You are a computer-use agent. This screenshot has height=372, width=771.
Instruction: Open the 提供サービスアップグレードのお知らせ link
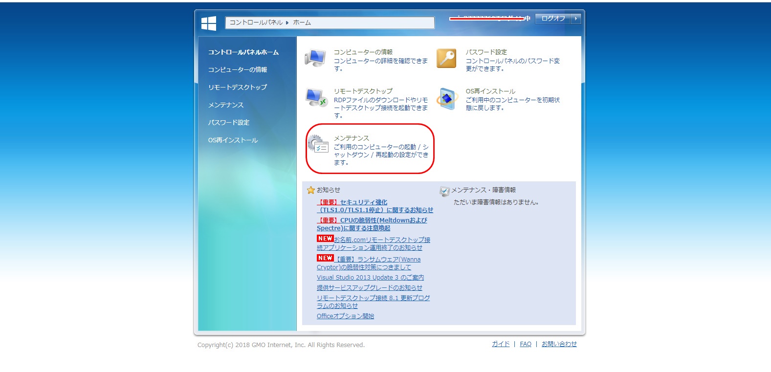pyautogui.click(x=370, y=288)
